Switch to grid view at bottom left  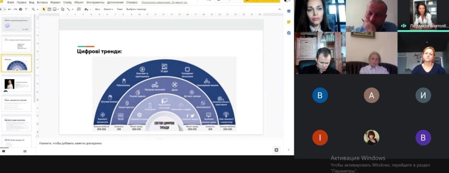coord(25,151)
